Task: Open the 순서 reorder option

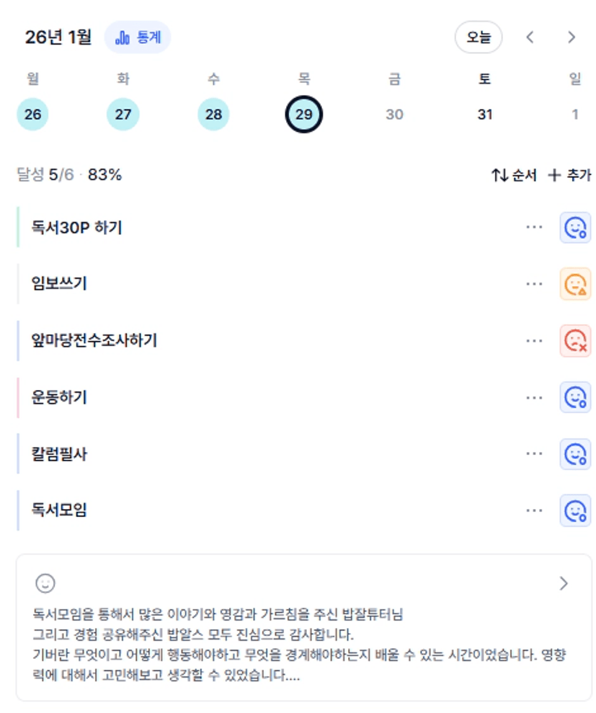Action: [514, 175]
